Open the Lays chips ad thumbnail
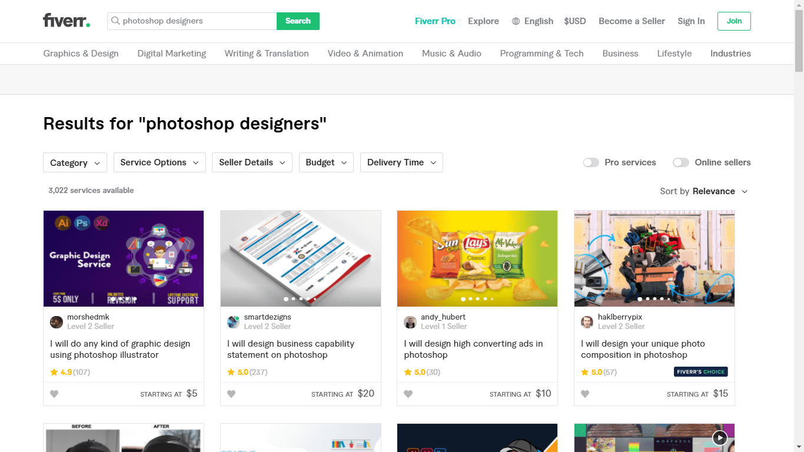The height and width of the screenshot is (452, 804). pos(477,258)
